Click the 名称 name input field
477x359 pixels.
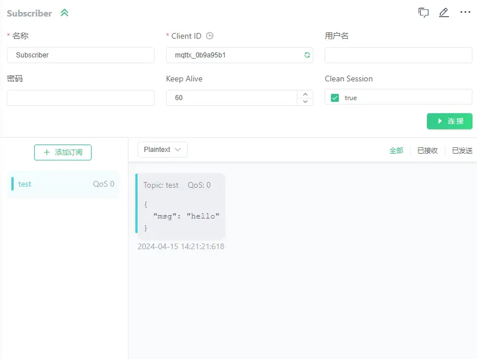click(x=81, y=55)
